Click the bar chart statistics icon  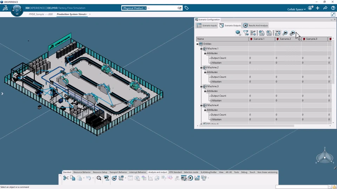pyautogui.click(x=197, y=178)
